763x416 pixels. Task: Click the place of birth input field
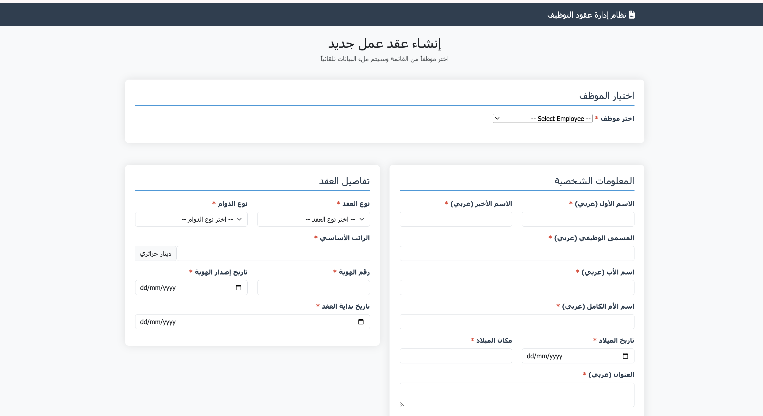click(456, 356)
